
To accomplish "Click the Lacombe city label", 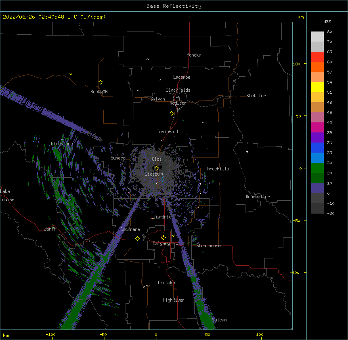I will [182, 77].
